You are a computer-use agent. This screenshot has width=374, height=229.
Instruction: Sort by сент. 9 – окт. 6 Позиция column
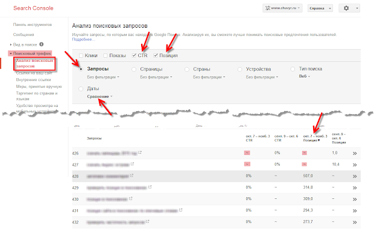(338, 138)
